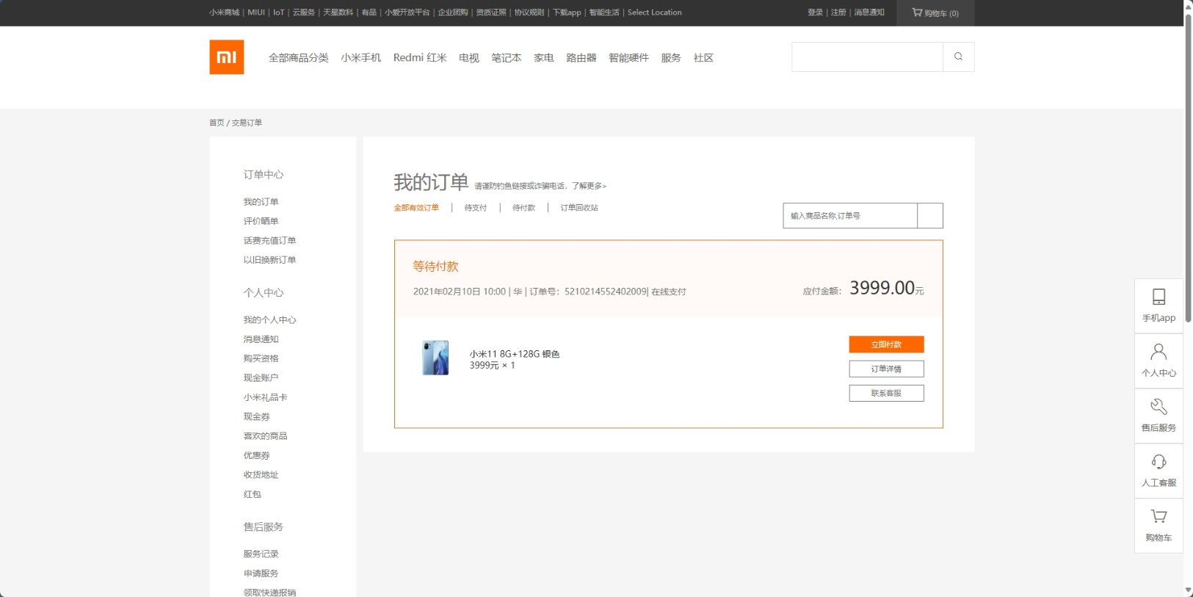1193x597 pixels.
Task: Open the 手机app floating sidebar icon
Action: coord(1158,305)
